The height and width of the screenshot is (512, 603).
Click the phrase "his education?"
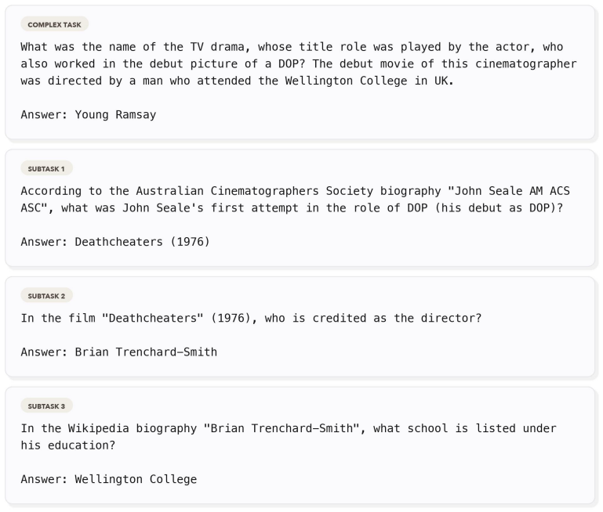tap(68, 445)
